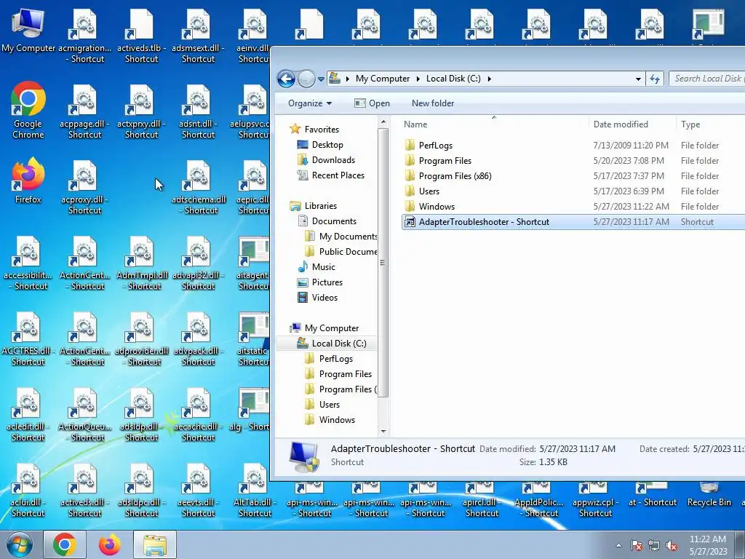This screenshot has width=745, height=559.
Task: Select the PerfLogs folder in file list
Action: [435, 146]
